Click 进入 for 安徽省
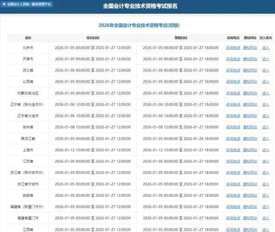Screen dimensions: 275x232 (x=266, y=195)
